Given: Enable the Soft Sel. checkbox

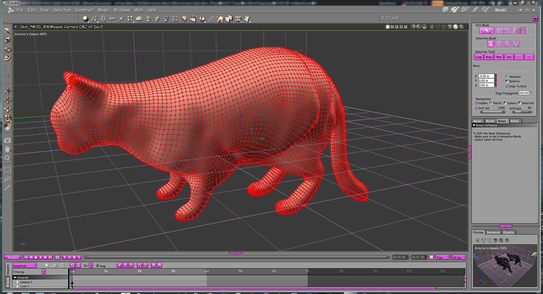Looking at the screenshot, I should [476, 108].
